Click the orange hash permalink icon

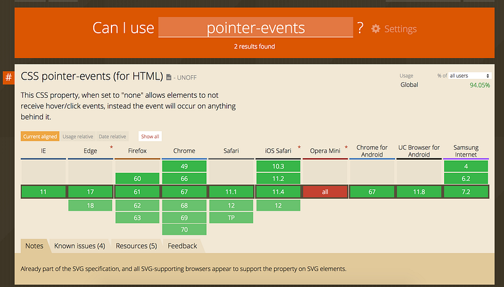click(x=9, y=78)
